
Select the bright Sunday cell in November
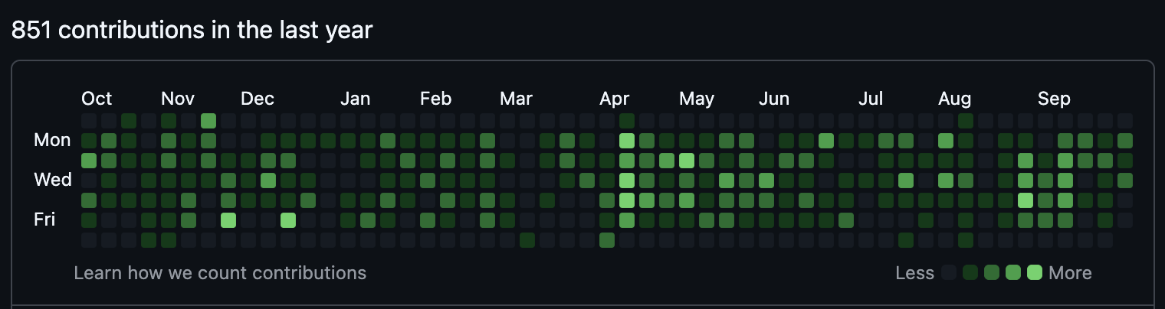click(x=208, y=121)
